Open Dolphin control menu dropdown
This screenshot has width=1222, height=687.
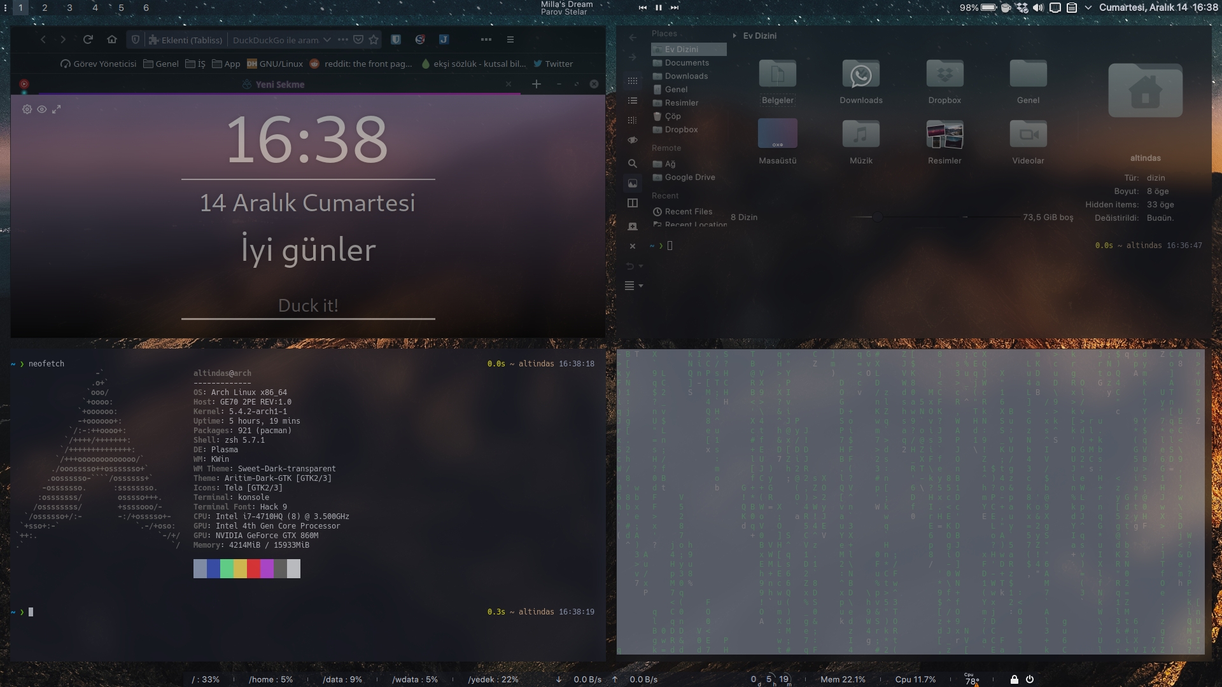coord(634,286)
